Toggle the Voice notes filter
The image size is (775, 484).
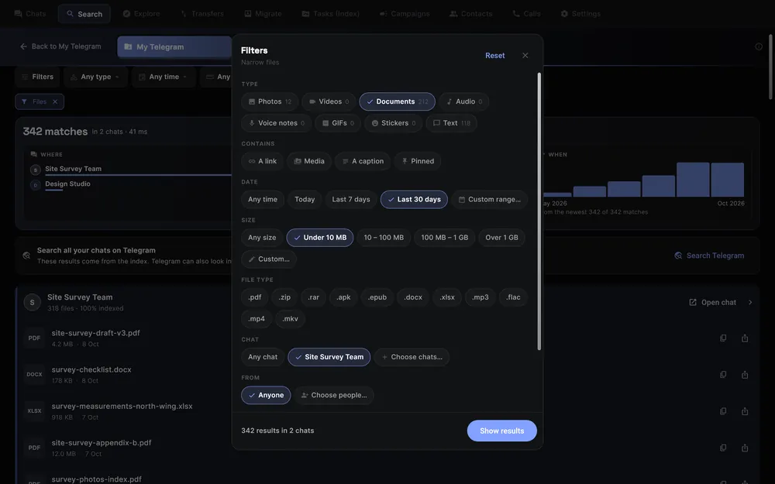pos(277,123)
